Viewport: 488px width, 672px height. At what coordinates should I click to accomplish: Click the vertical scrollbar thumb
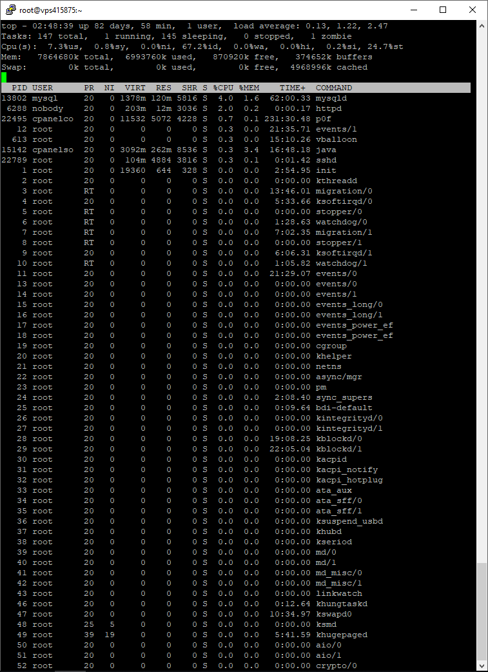click(x=483, y=613)
